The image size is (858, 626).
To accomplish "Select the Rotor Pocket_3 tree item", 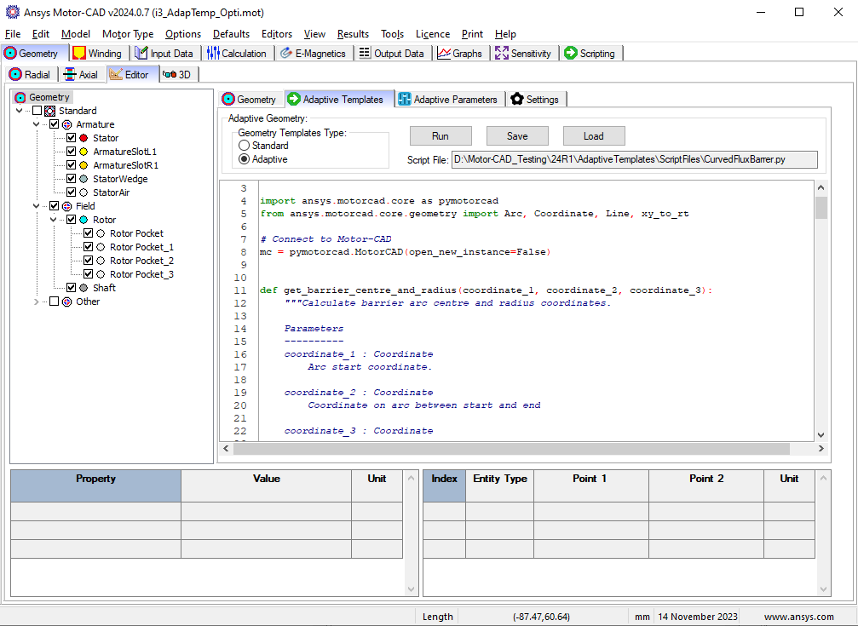I will click(141, 274).
